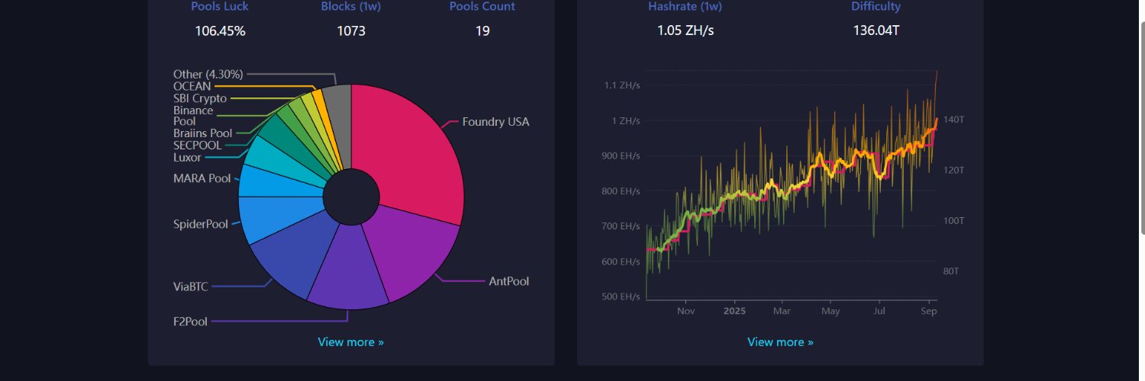Click the 800 EH/s axis label
The height and width of the screenshot is (381, 1145).
(621, 190)
